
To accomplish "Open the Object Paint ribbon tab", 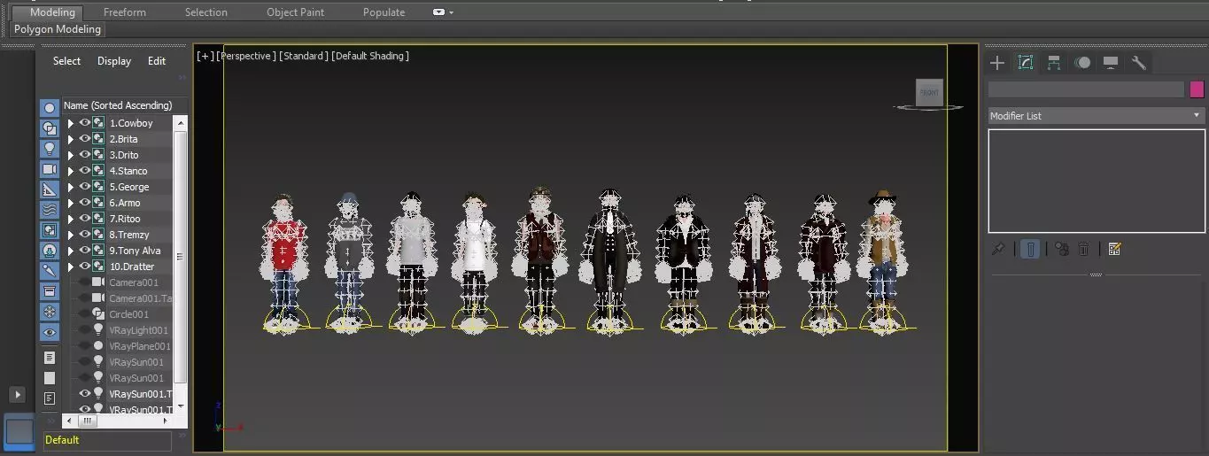I will pos(295,12).
